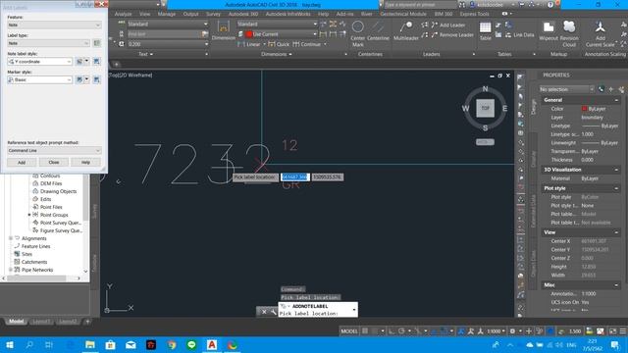
Task: Open the Analyze ribbon tab
Action: [124, 14]
